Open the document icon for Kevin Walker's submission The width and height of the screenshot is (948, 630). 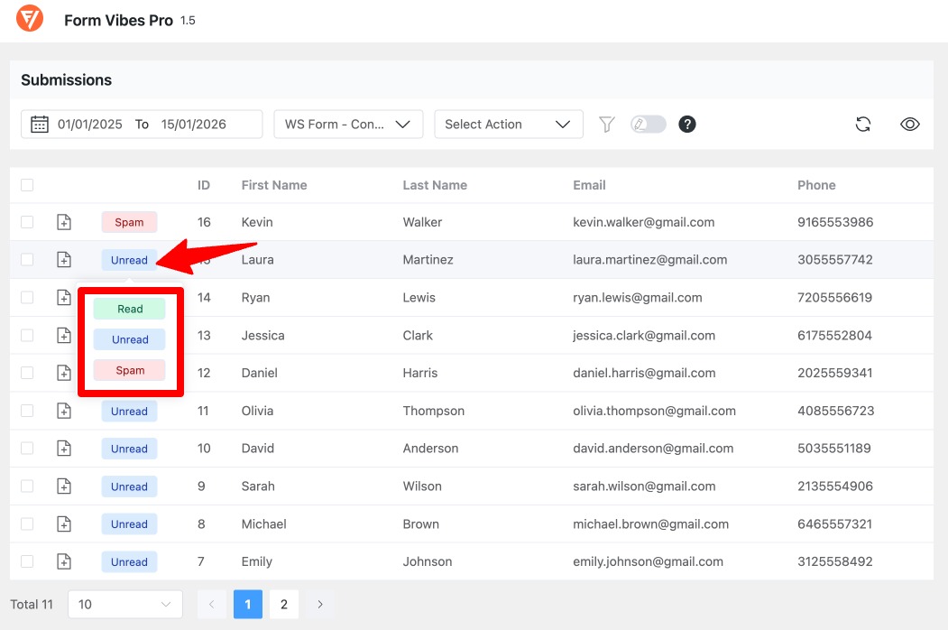coord(64,221)
